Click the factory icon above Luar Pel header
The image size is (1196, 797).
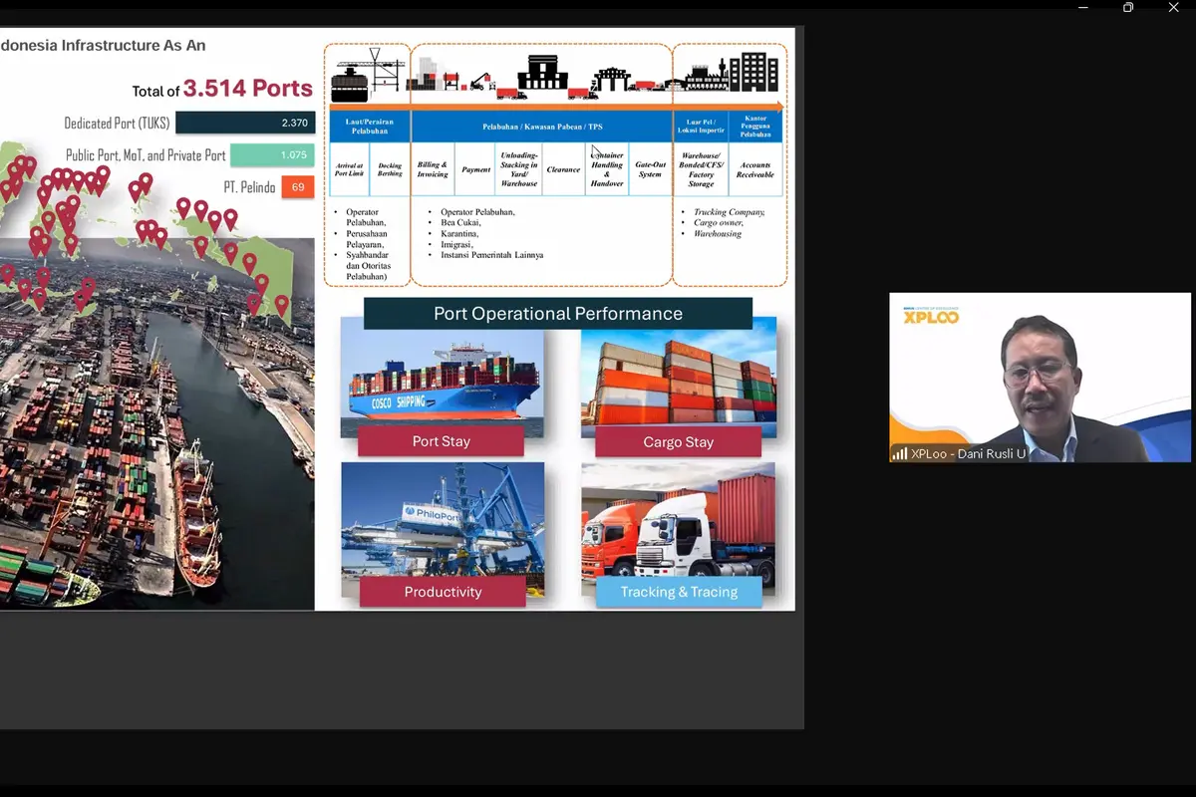[x=705, y=75]
